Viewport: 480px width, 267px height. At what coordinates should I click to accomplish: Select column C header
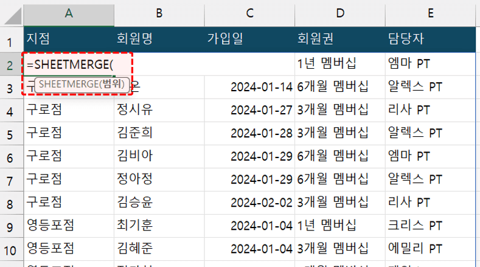pos(249,13)
